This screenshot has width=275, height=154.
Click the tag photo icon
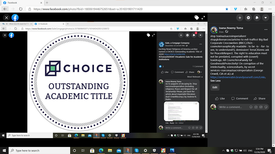(197, 17)
